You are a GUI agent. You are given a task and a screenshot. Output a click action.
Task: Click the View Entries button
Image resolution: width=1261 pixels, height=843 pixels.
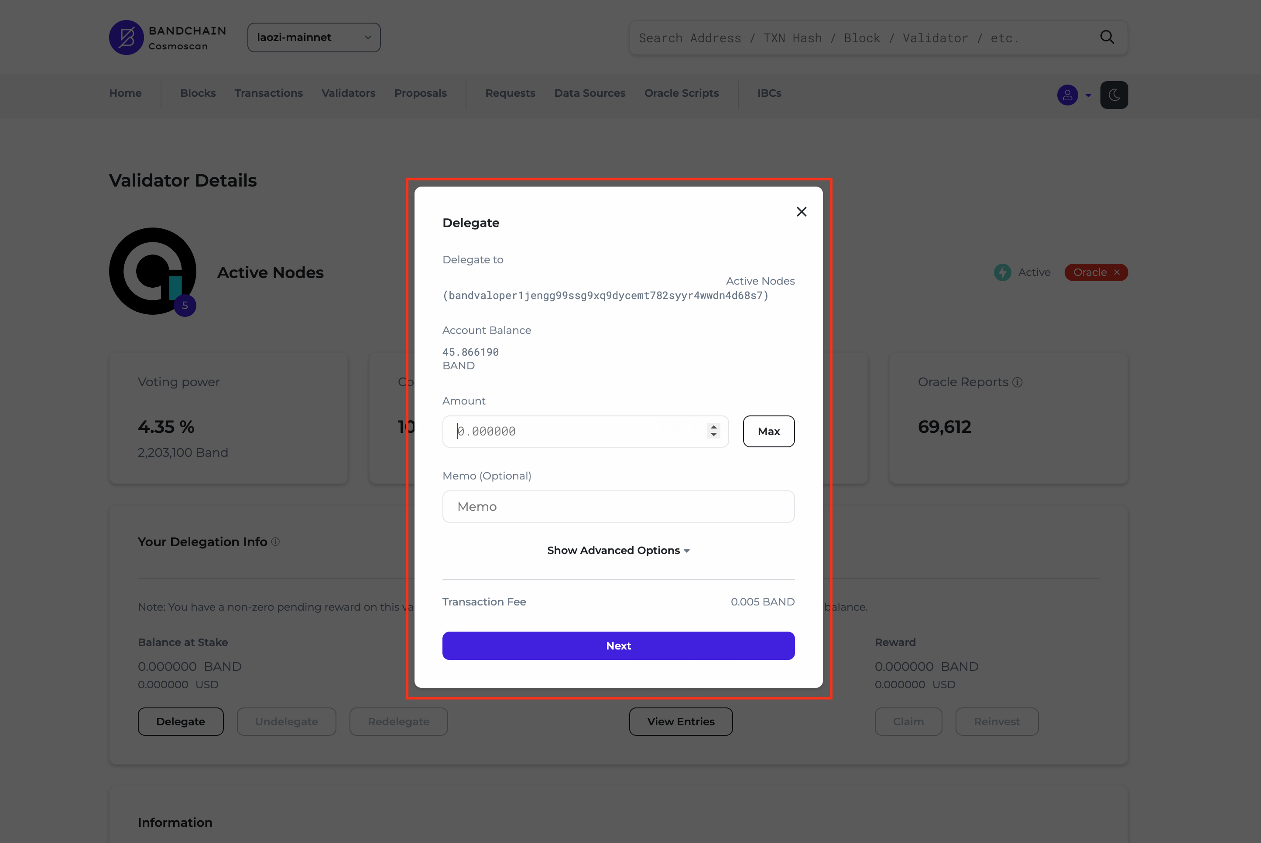681,721
